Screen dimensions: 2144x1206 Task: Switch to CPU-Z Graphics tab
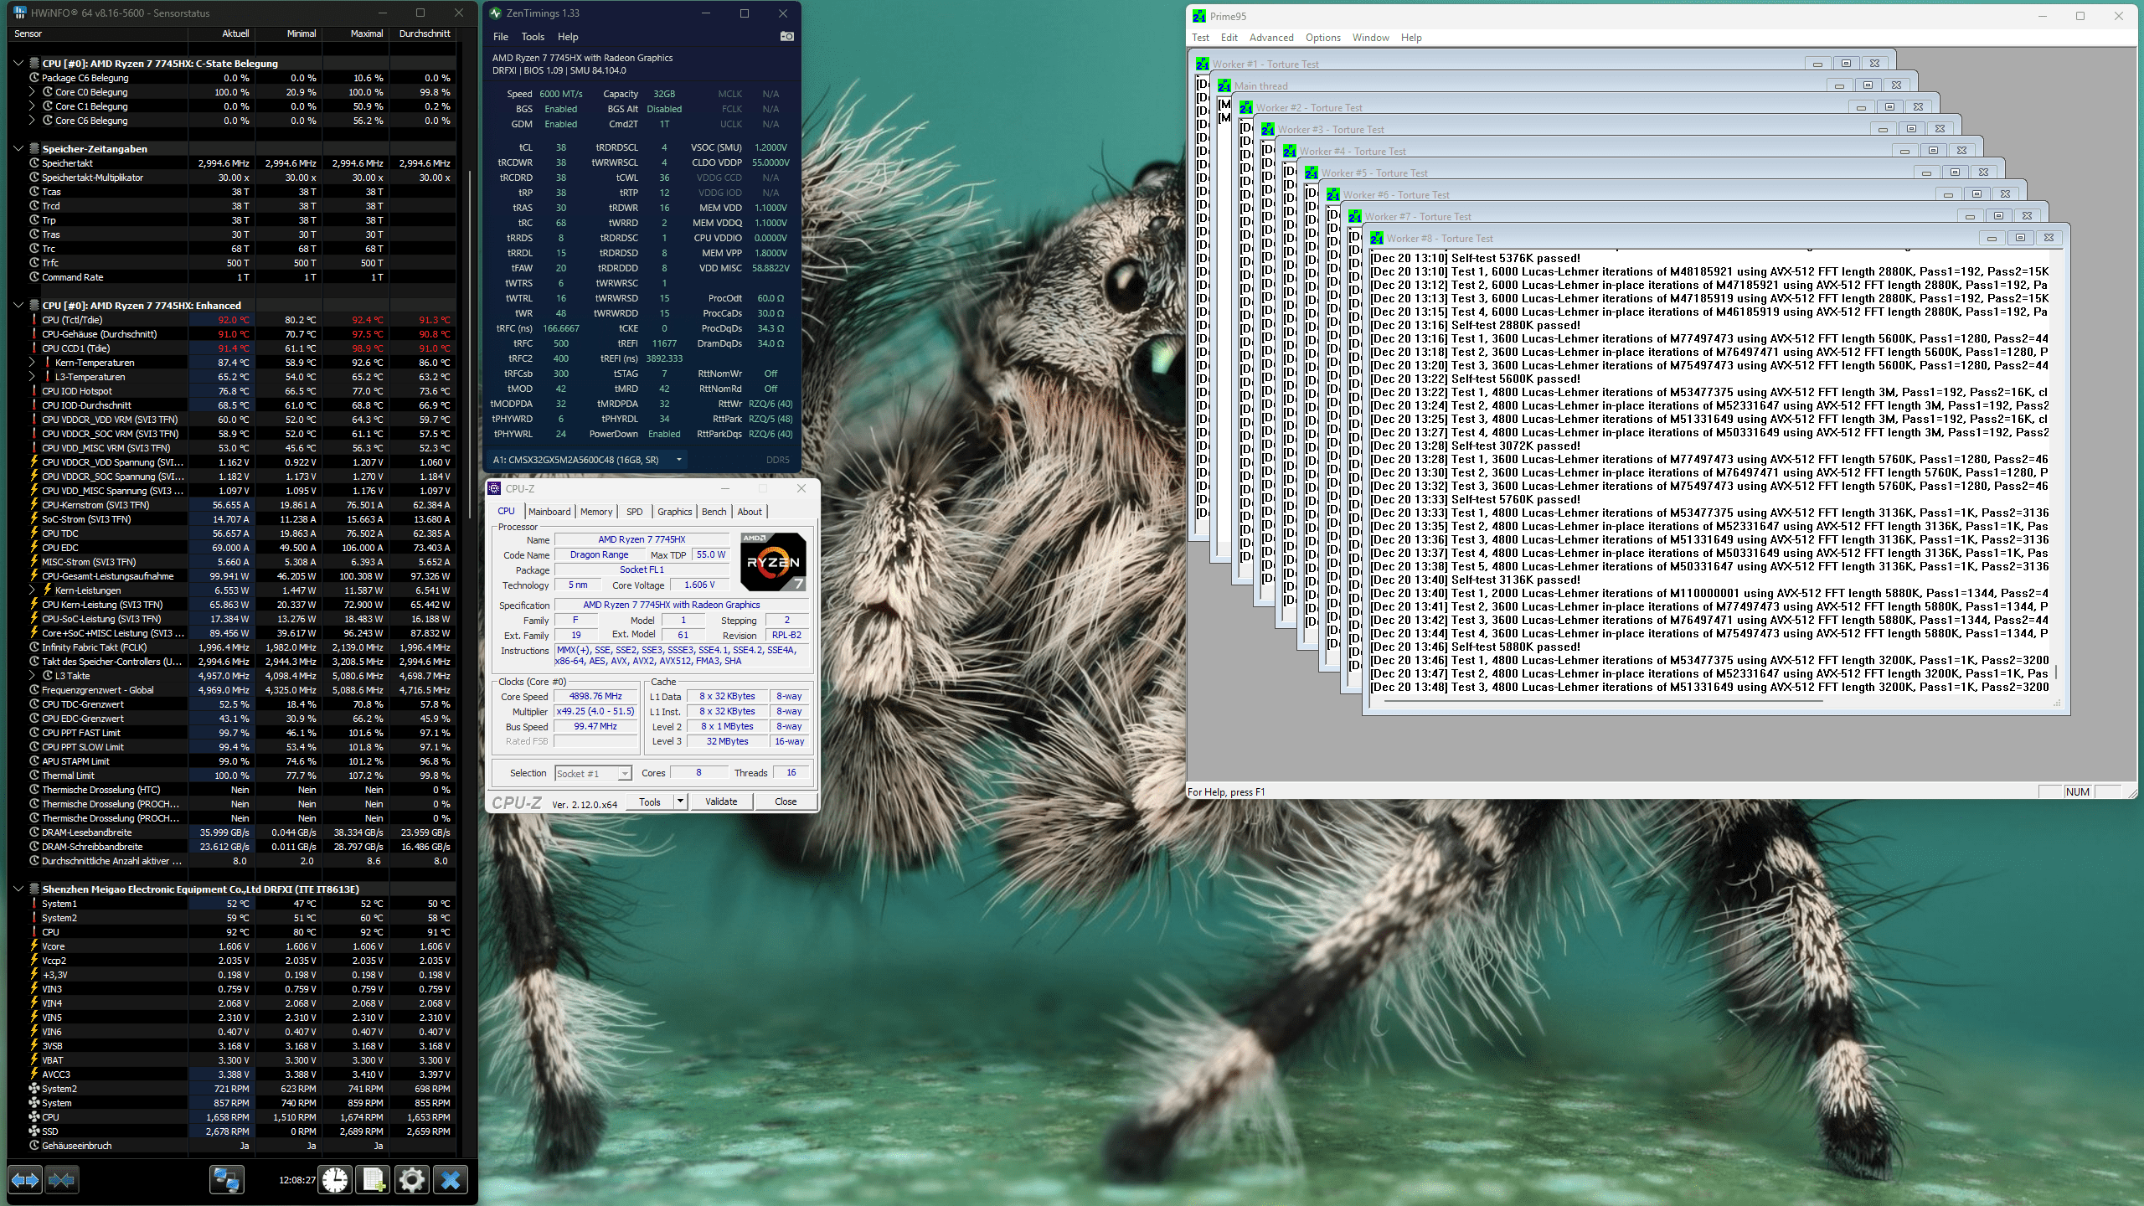[x=674, y=512]
